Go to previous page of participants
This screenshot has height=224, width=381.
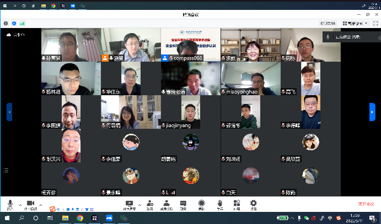point(9,112)
